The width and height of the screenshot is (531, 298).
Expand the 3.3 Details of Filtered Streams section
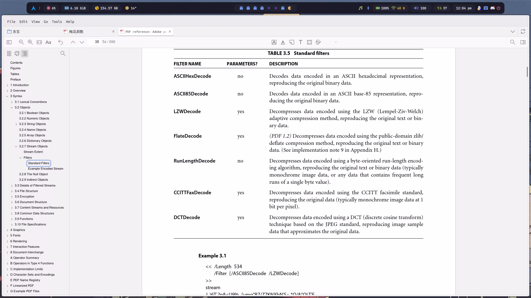click(x=12, y=186)
